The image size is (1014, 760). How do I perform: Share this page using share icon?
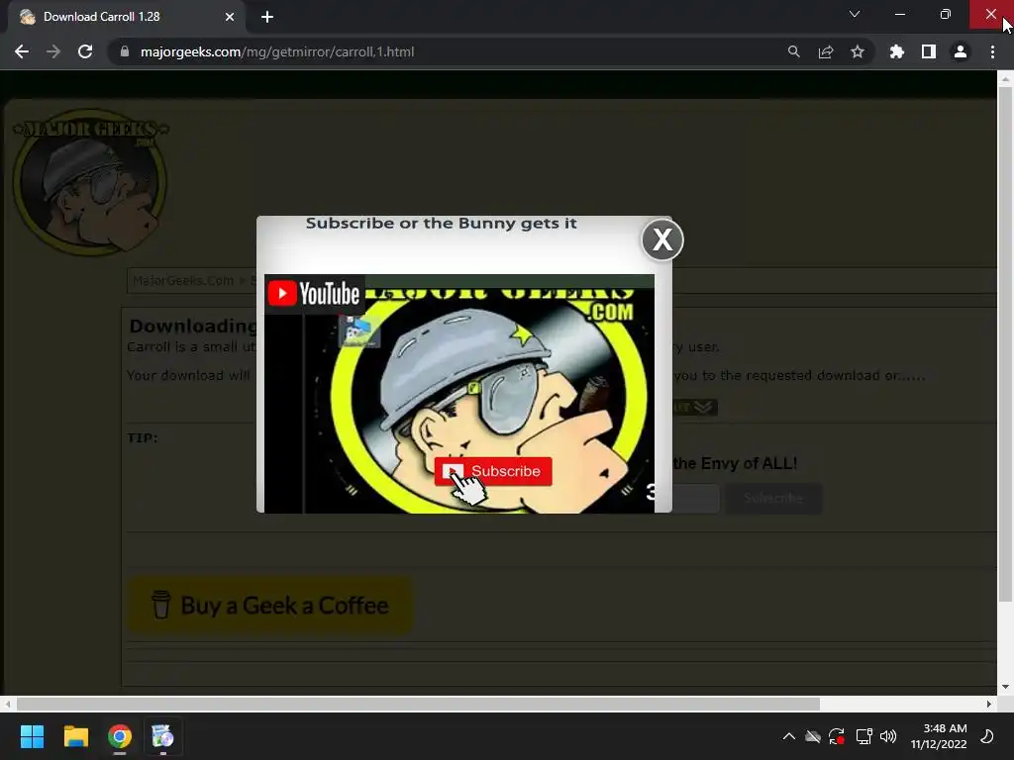pos(825,51)
